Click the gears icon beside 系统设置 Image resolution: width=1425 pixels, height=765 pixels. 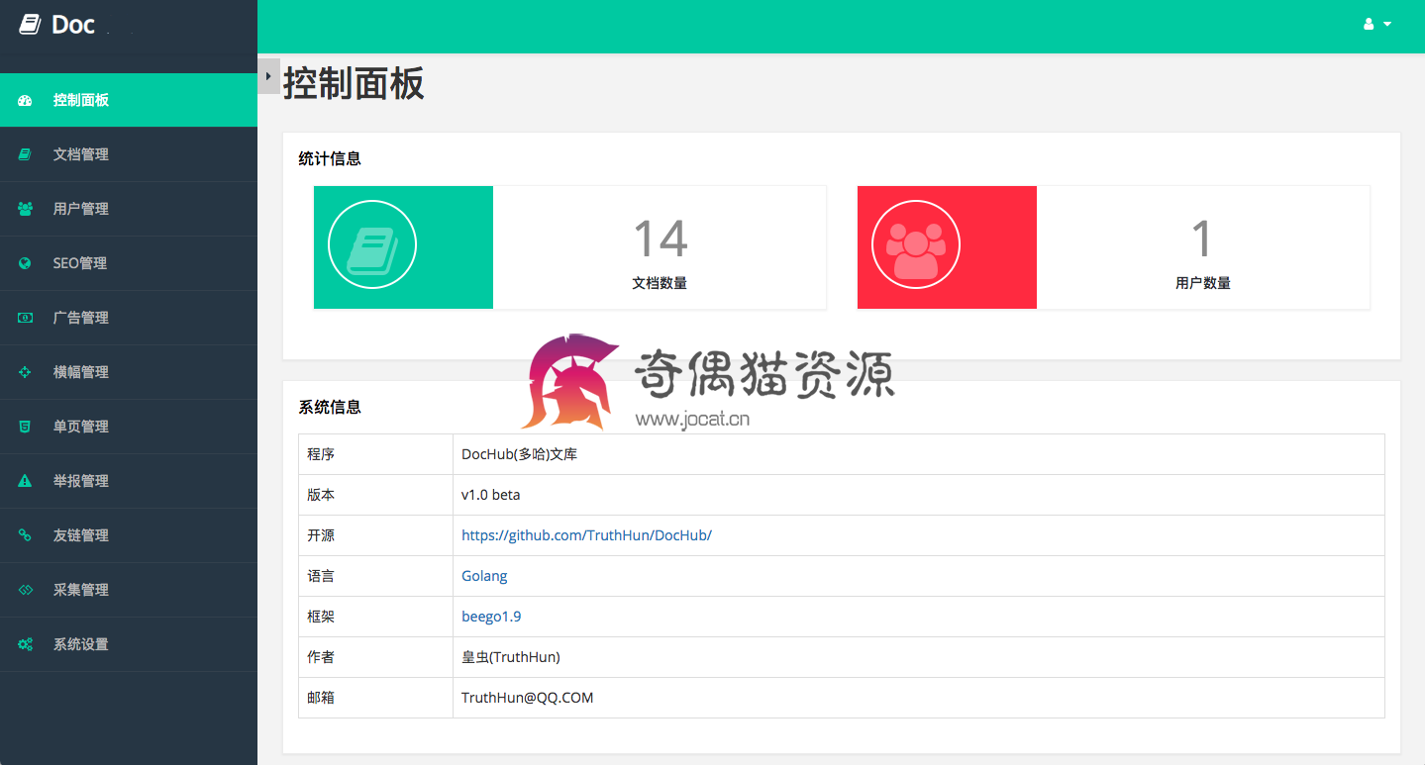26,644
